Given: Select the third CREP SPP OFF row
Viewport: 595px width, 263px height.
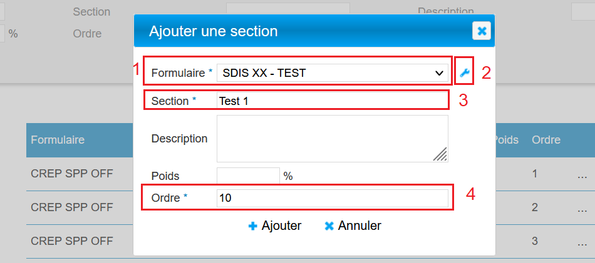Looking at the screenshot, I should [x=71, y=241].
